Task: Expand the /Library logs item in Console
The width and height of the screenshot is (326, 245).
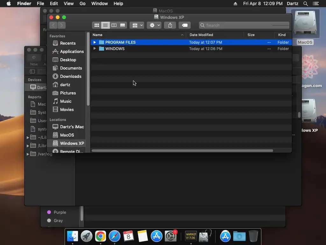Action: tap(28, 146)
